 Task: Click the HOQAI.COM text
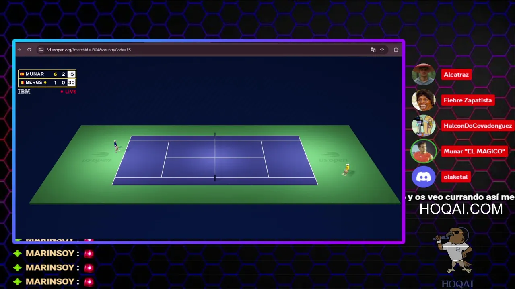[x=461, y=209]
